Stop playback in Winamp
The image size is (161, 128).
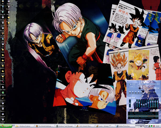pyautogui.click(x=138, y=92)
